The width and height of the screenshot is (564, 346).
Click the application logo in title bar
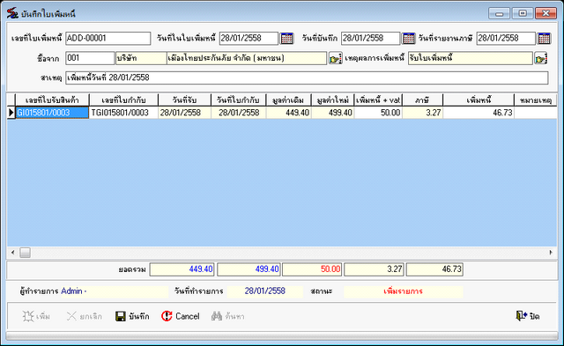(12, 13)
